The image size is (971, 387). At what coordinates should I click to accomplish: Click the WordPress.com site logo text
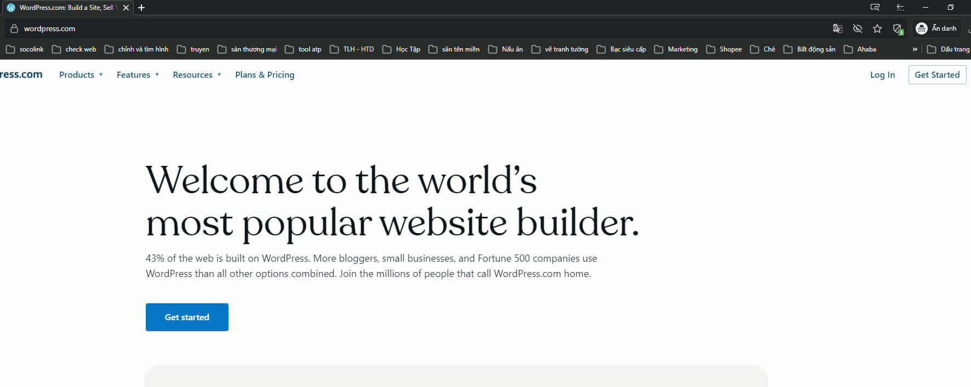tap(21, 74)
